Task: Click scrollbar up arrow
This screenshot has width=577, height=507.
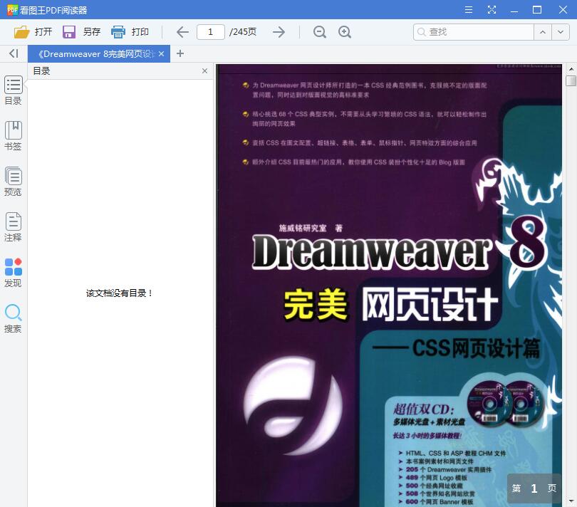Action: [571, 69]
